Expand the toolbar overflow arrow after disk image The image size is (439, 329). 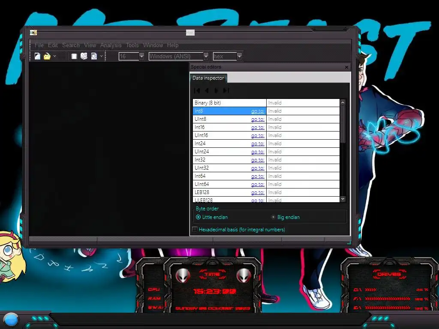pos(101,56)
